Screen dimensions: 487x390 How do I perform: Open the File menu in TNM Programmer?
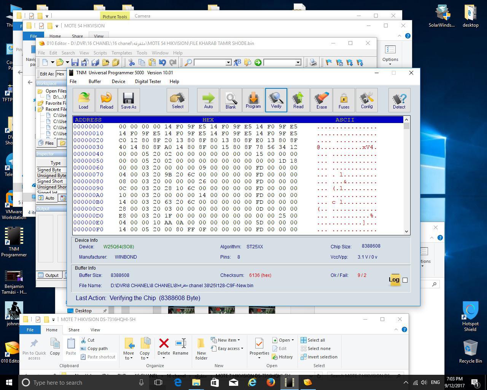pyautogui.click(x=73, y=82)
